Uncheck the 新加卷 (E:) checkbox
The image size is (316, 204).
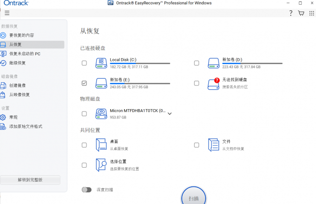click(x=84, y=83)
